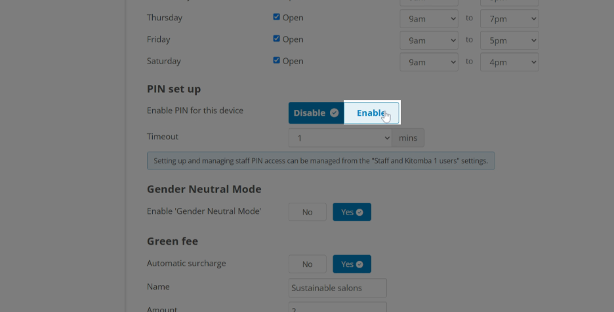Open Friday closing time dropdown
The height and width of the screenshot is (312, 614).
pos(509,40)
